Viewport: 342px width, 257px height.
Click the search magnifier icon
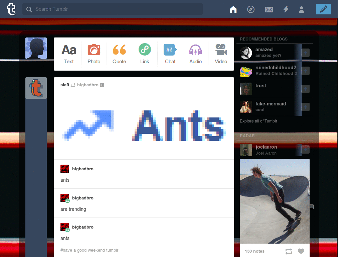pyautogui.click(x=29, y=9)
